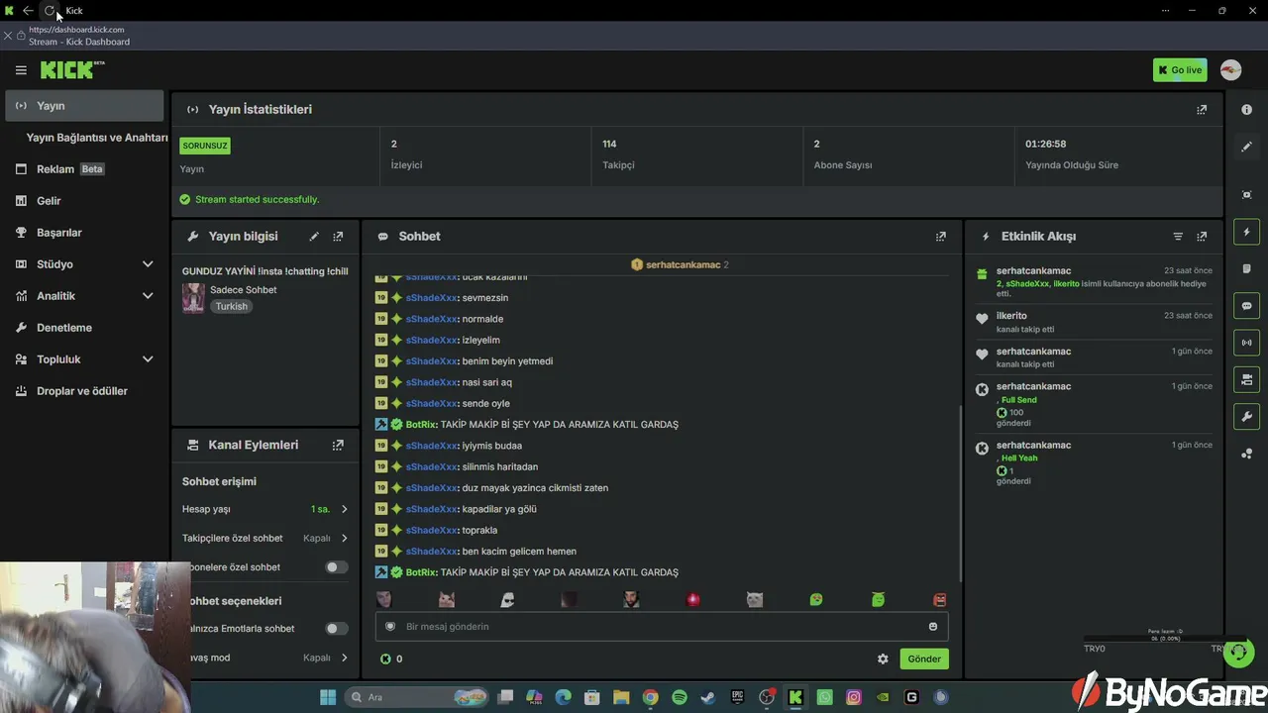The image size is (1268, 713).
Task: Click the chat panel scrollbar
Action: [x=959, y=495]
